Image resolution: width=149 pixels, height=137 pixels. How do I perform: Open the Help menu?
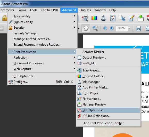112,10
